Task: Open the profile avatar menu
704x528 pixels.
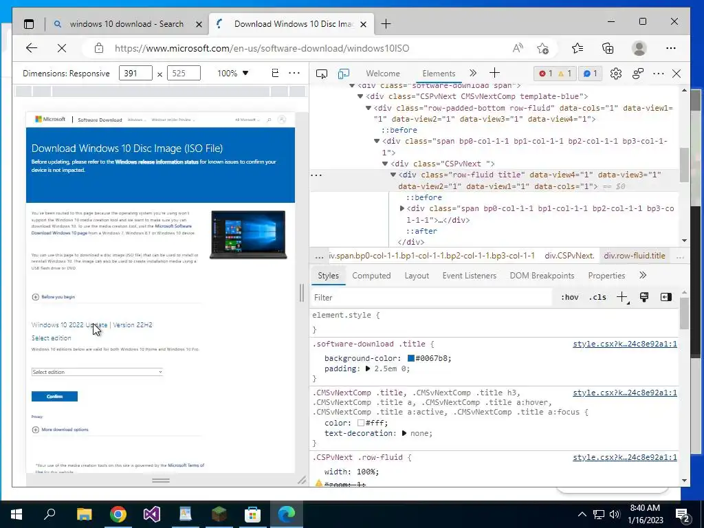Action: (639, 48)
